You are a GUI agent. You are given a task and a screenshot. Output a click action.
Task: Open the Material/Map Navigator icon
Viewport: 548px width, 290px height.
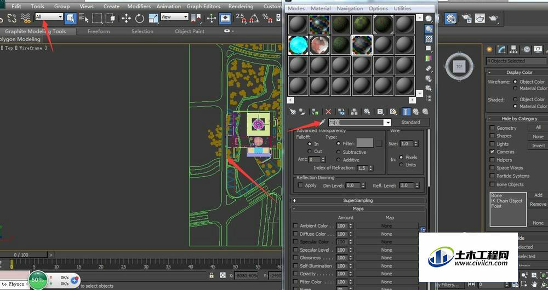pos(429,98)
